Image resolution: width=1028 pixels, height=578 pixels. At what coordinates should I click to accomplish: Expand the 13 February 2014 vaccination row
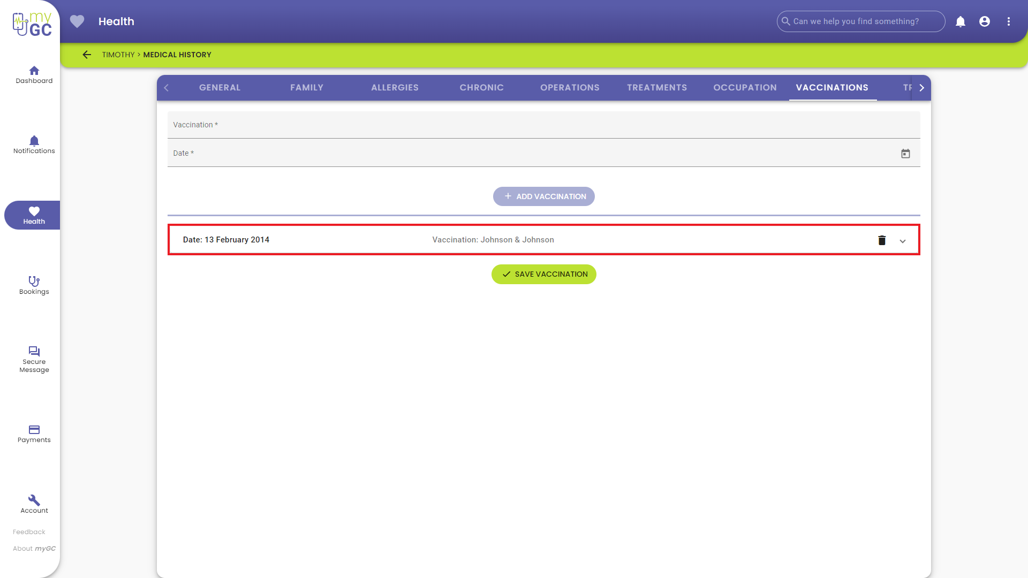903,241
